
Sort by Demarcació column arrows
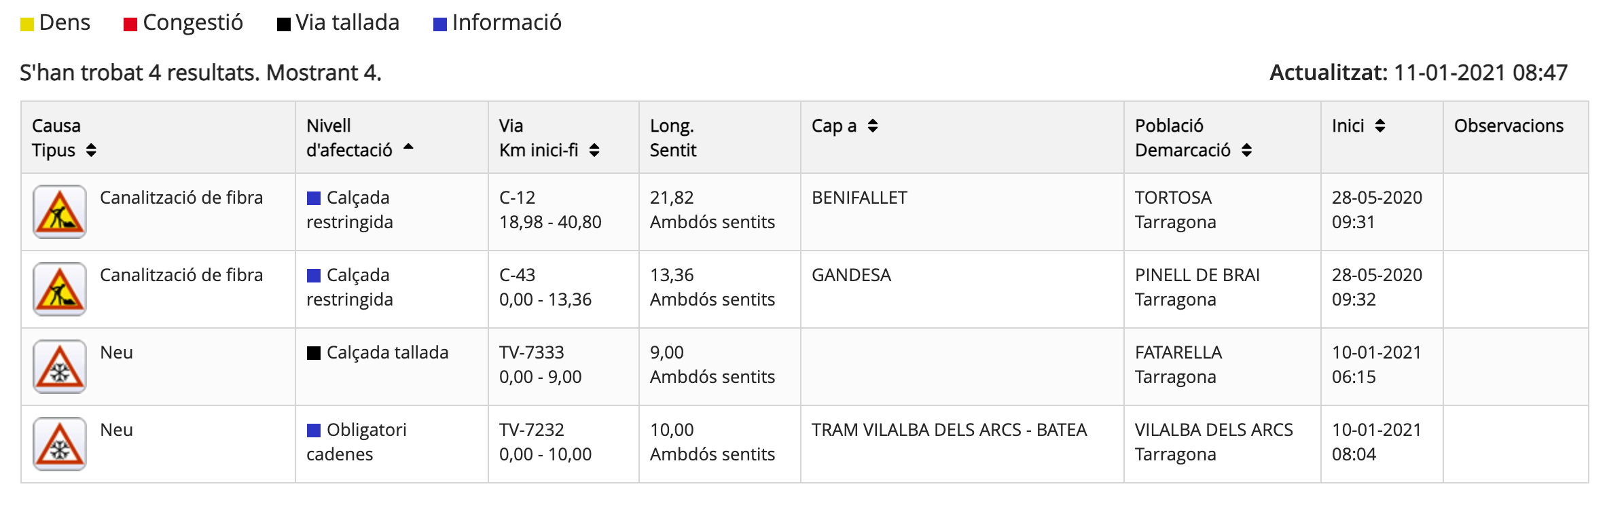click(1246, 150)
